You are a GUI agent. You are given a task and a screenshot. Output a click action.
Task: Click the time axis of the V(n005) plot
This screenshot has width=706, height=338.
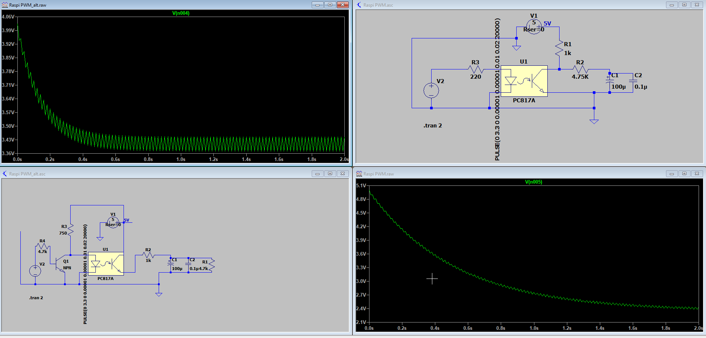coord(533,328)
